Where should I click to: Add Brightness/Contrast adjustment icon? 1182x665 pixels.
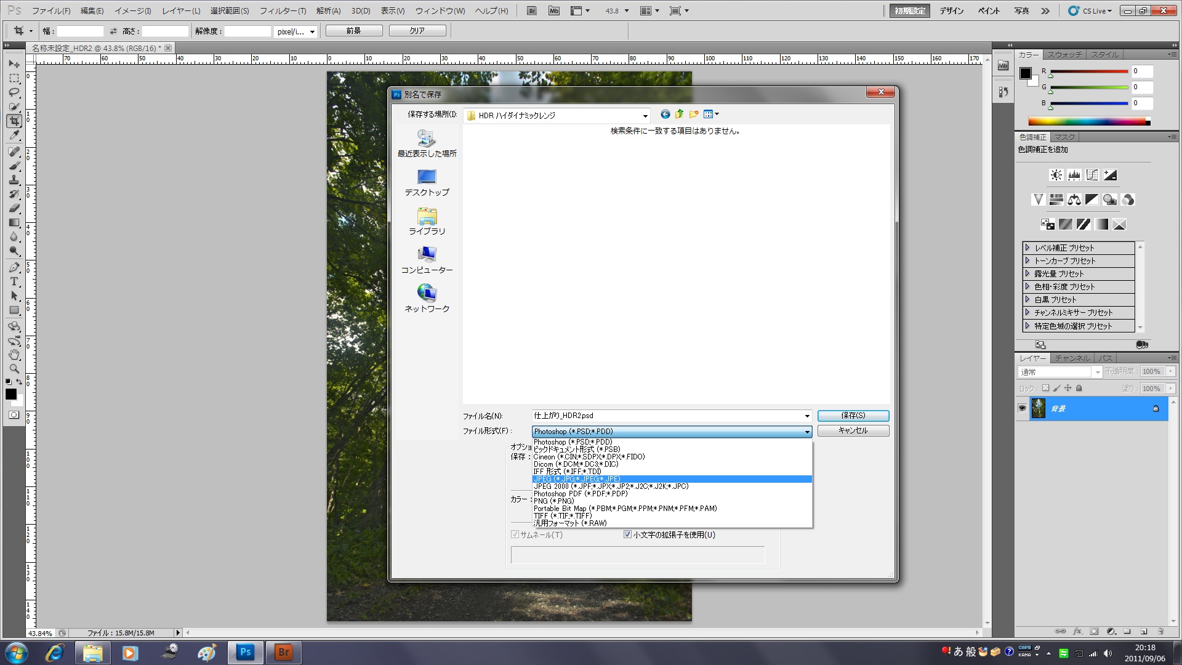pos(1056,175)
